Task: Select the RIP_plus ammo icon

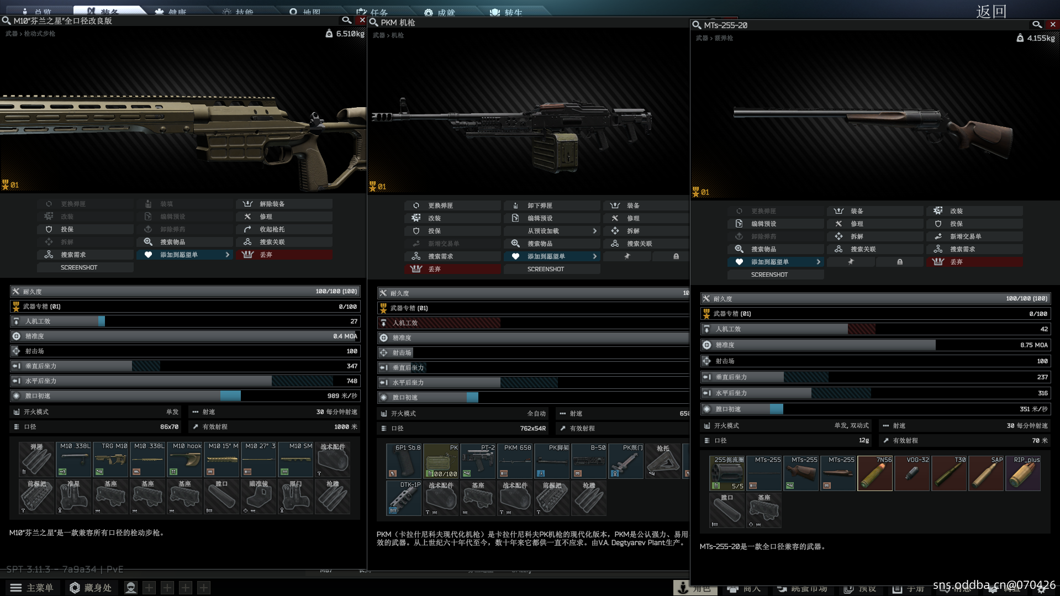Action: point(1023,473)
